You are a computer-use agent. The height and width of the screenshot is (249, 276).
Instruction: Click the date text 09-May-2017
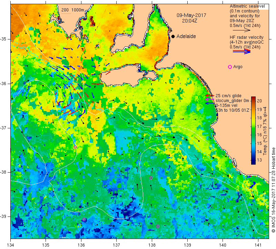[191, 15]
